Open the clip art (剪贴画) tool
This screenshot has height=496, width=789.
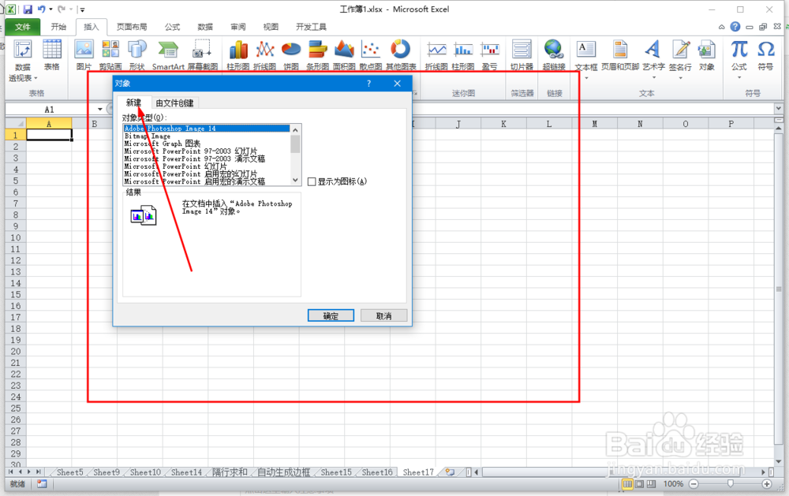[110, 55]
